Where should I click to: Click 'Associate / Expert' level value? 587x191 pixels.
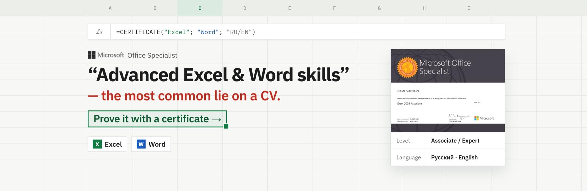[x=455, y=141]
